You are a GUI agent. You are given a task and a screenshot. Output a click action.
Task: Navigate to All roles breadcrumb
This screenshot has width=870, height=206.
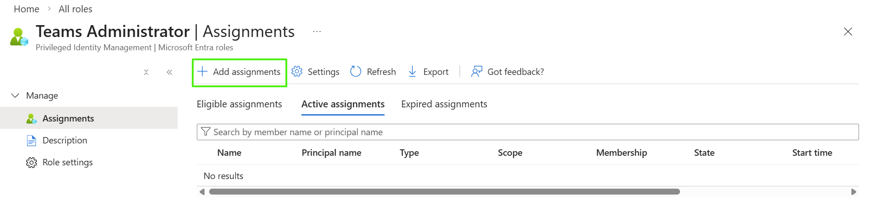click(75, 9)
